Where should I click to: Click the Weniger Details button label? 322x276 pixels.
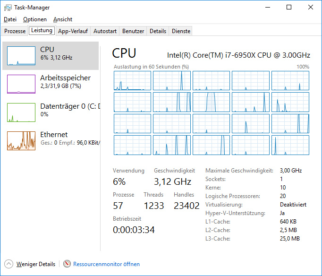tap(36, 264)
